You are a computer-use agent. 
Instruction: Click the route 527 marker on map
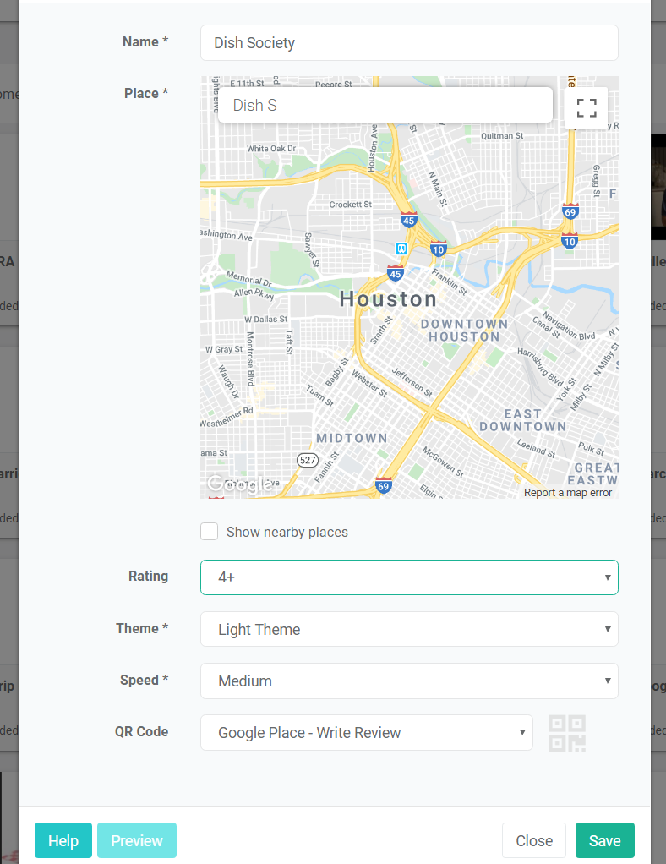pos(308,459)
